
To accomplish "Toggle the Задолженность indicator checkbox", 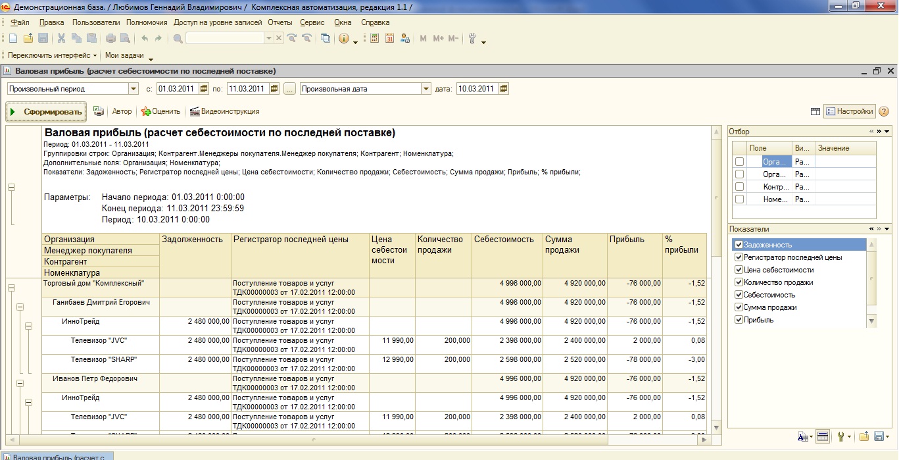I will 739,245.
